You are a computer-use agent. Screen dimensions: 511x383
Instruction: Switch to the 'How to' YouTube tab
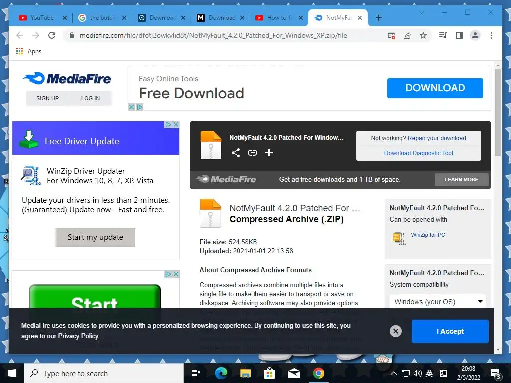coord(279,18)
